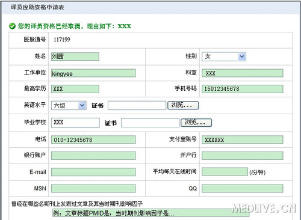Open the 英语水平 六级 dropdown
This screenshot has width=301, height=220.
tap(69, 105)
